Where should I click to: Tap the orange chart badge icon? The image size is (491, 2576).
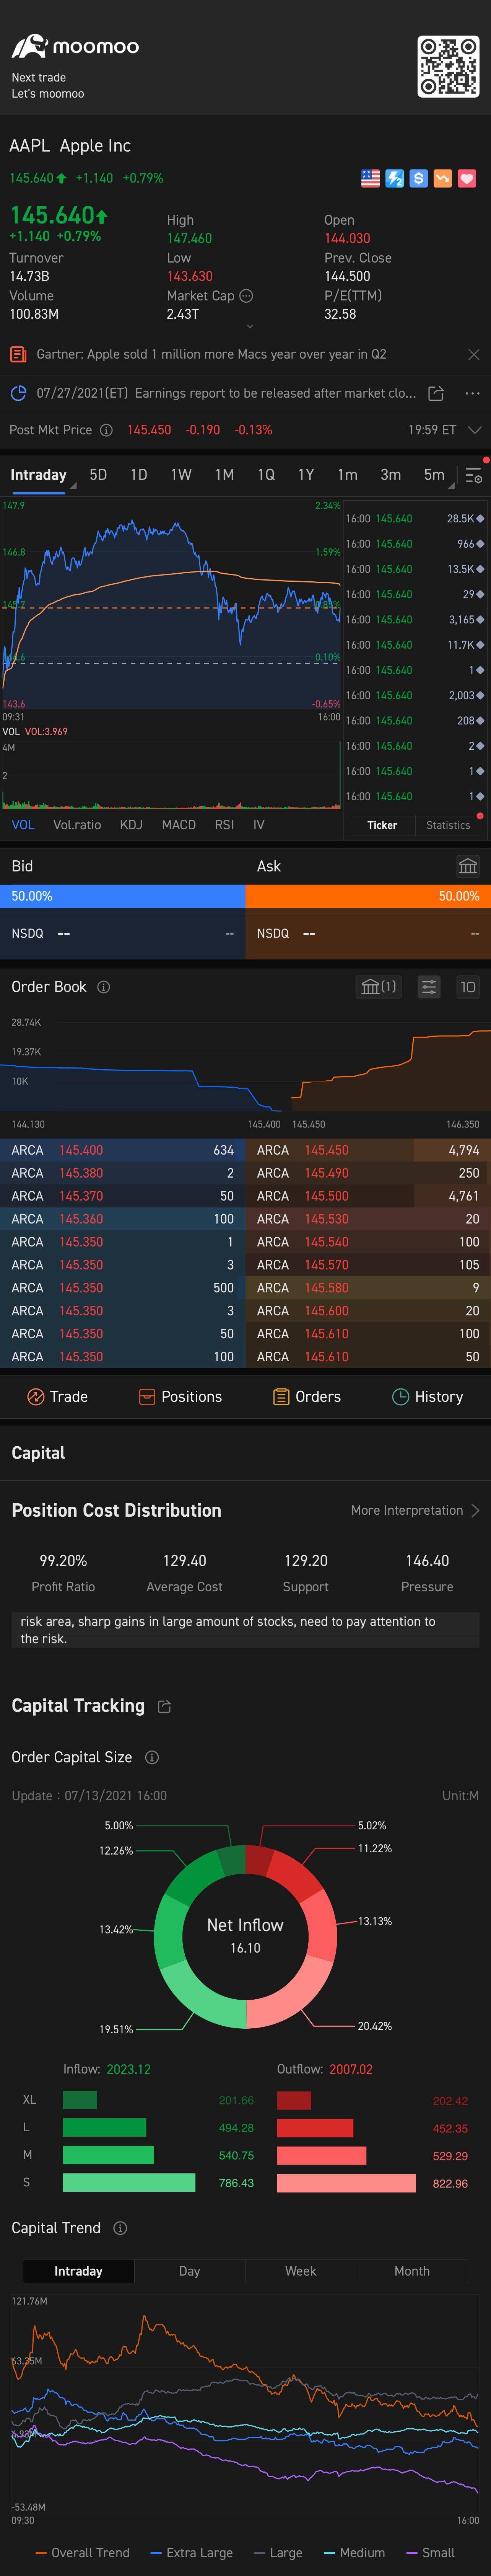[x=443, y=178]
